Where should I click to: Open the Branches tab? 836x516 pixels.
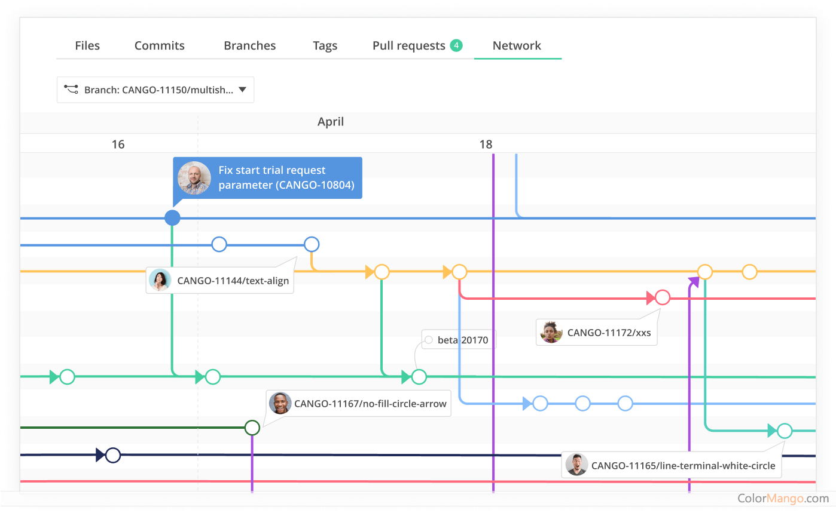click(x=250, y=45)
